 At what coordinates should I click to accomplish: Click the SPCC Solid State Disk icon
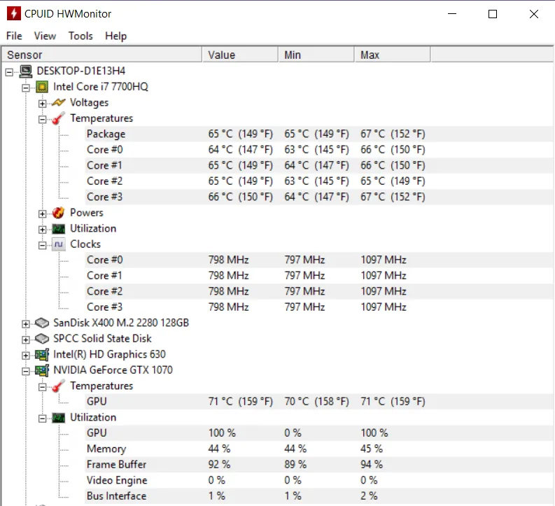click(x=42, y=339)
